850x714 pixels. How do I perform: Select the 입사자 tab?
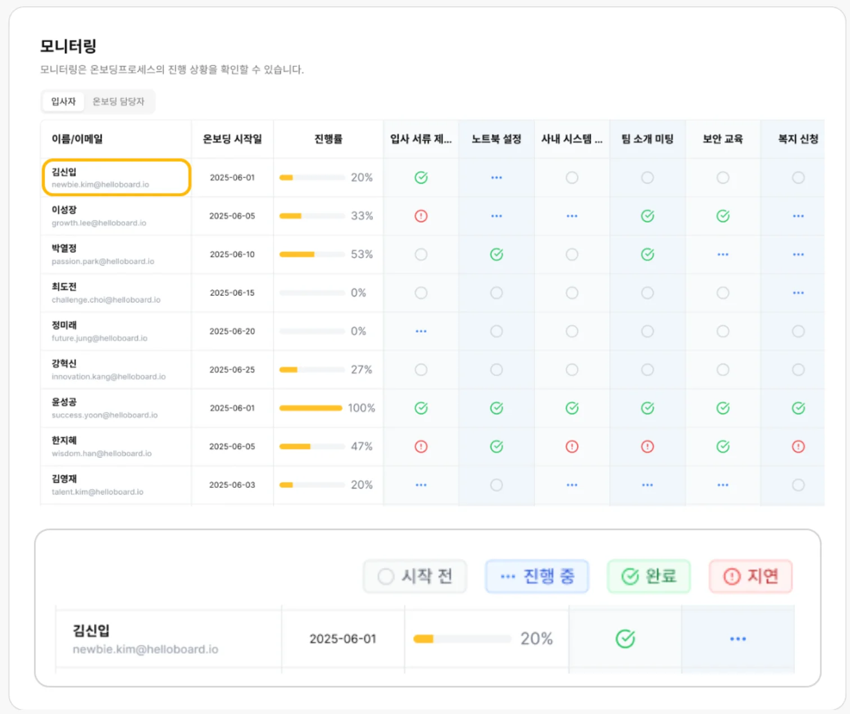[x=63, y=102]
